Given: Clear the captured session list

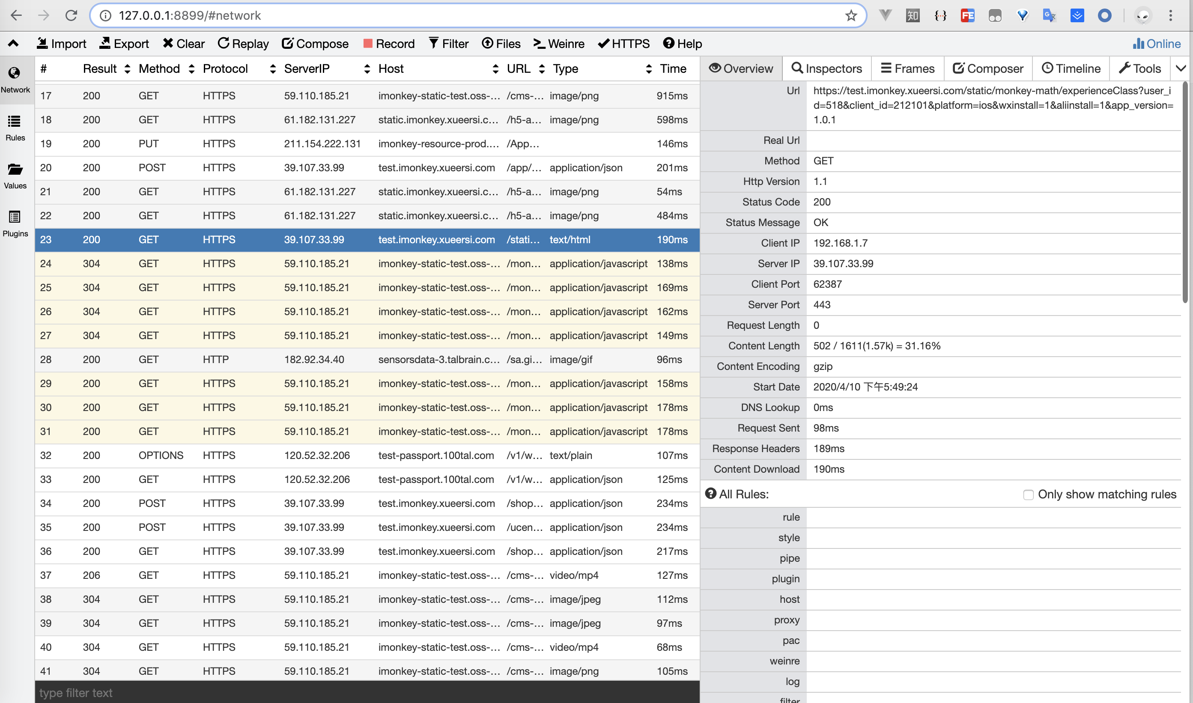Looking at the screenshot, I should coord(183,44).
